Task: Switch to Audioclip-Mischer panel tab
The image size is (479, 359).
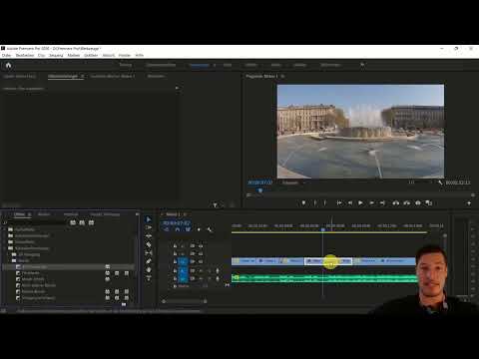Action: tap(113, 76)
